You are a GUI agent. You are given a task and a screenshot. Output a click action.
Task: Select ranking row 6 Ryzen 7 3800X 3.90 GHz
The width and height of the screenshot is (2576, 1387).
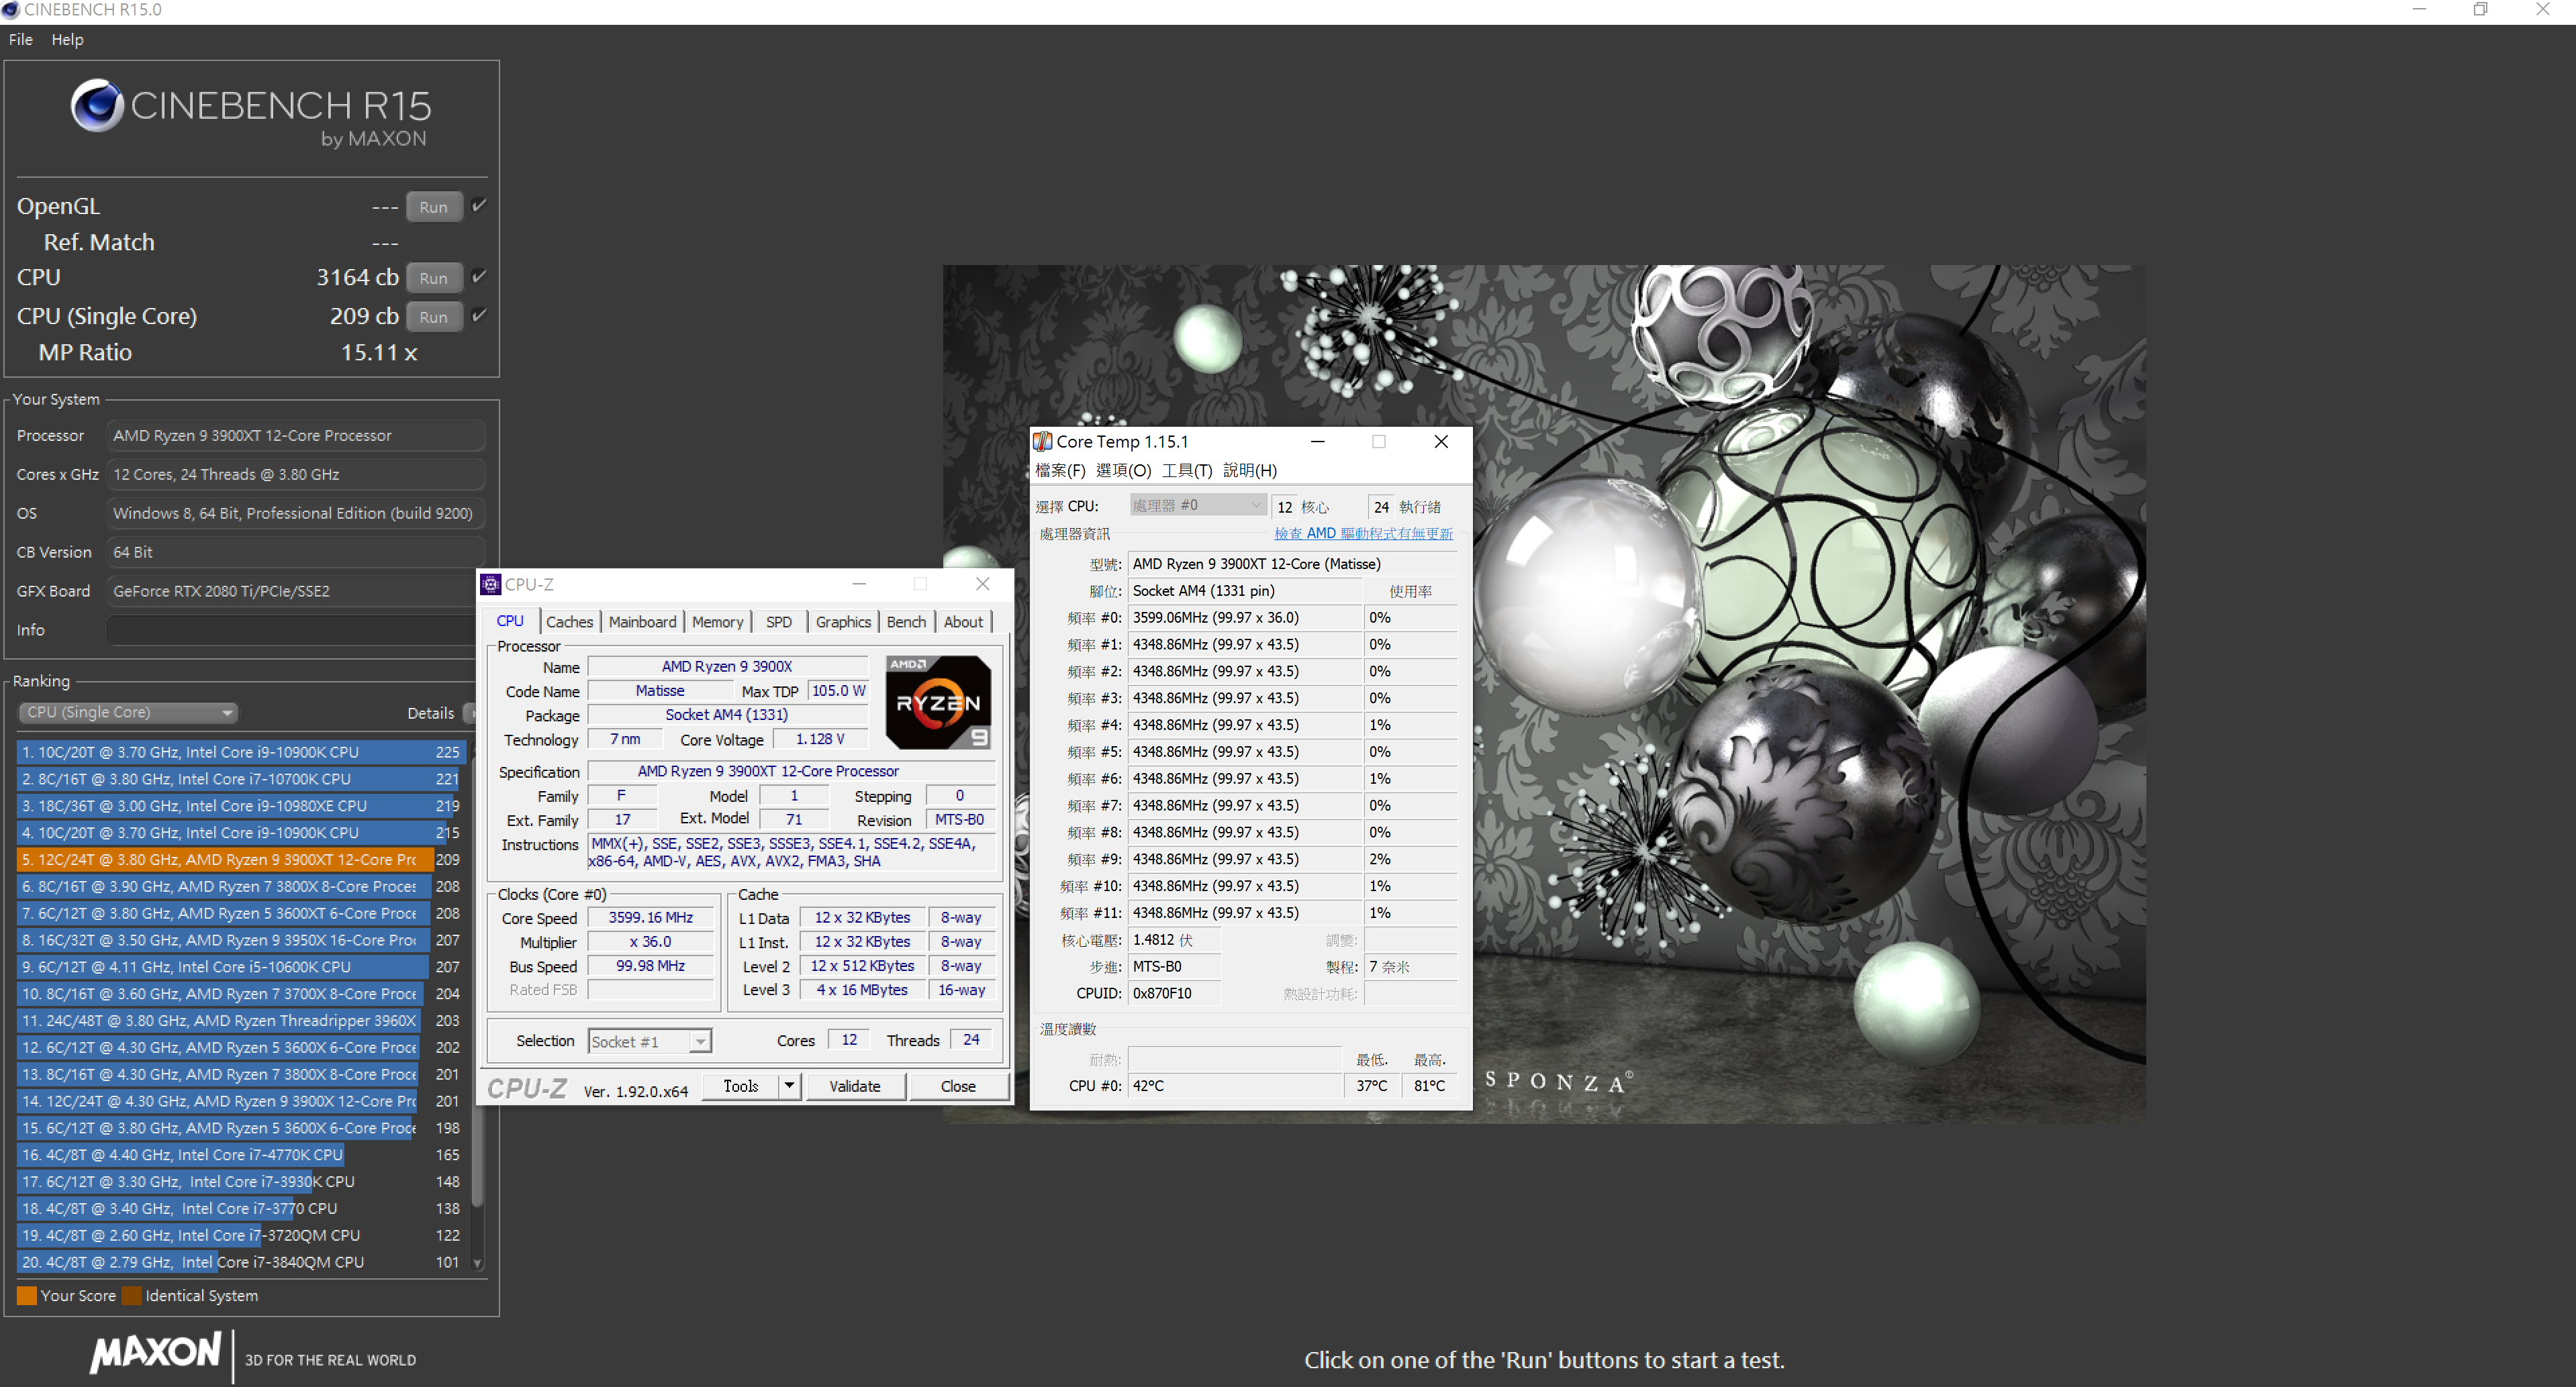point(240,886)
